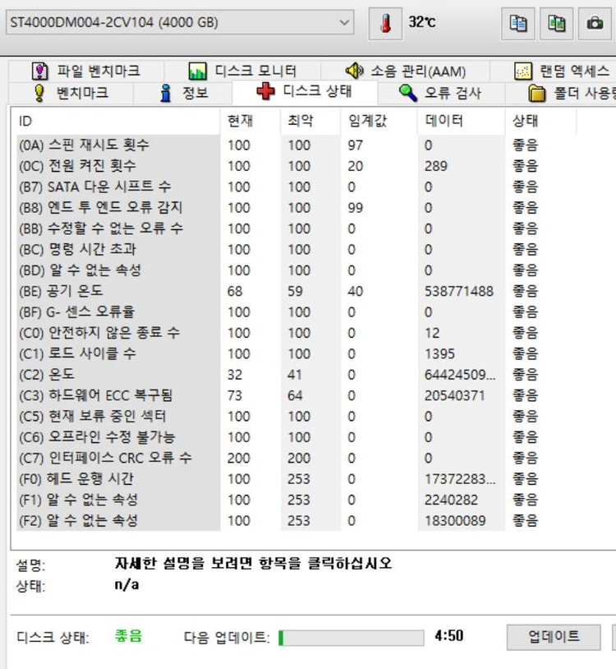Image resolution: width=616 pixels, height=669 pixels.
Task: Click the 상태 column header
Action: tap(540, 121)
